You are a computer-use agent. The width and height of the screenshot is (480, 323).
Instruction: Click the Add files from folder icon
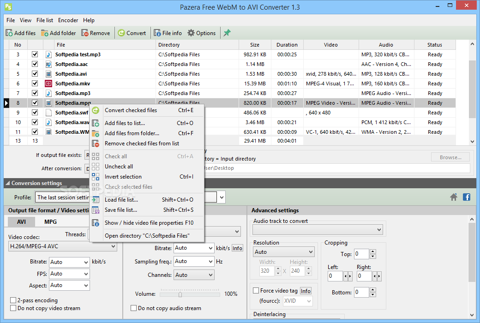pos(96,133)
